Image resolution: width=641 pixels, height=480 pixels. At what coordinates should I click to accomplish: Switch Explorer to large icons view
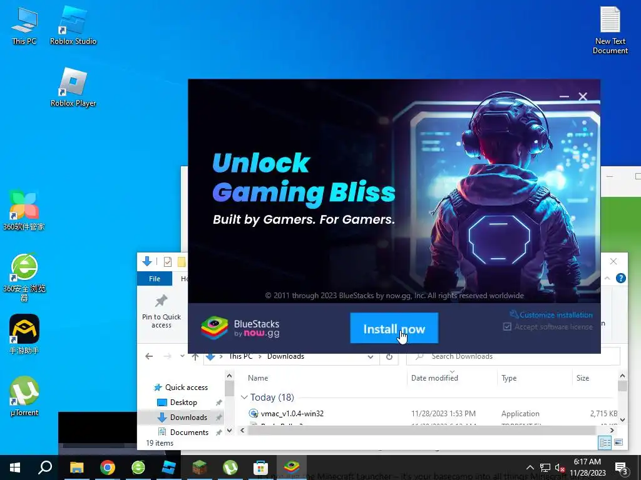[x=618, y=442]
